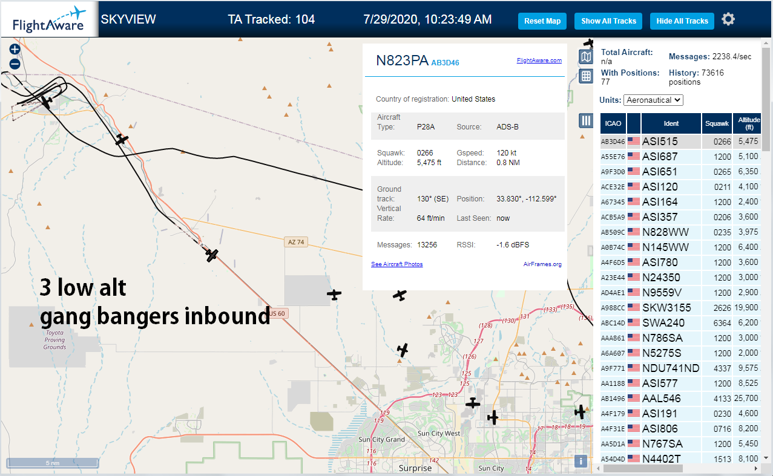This screenshot has height=476, width=773.
Task: Click the sidebar horizontal scrollbar thumb
Action: [x=643, y=469]
